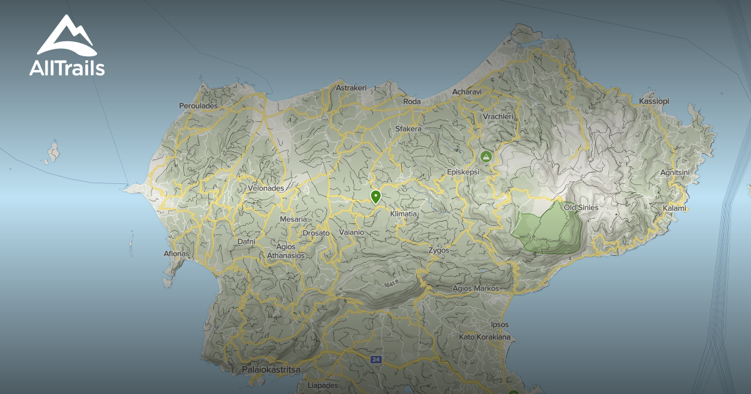Viewport: 751px width, 394px height.
Task: Select the Peroulades town label
Action: [x=199, y=106]
